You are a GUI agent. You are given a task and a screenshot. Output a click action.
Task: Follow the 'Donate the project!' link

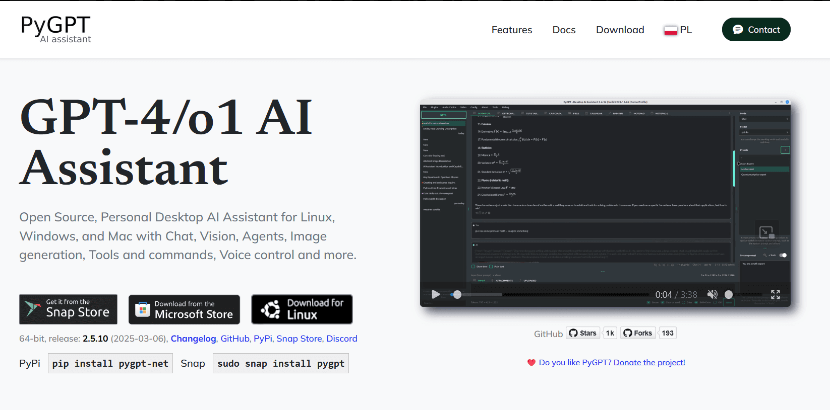click(649, 362)
